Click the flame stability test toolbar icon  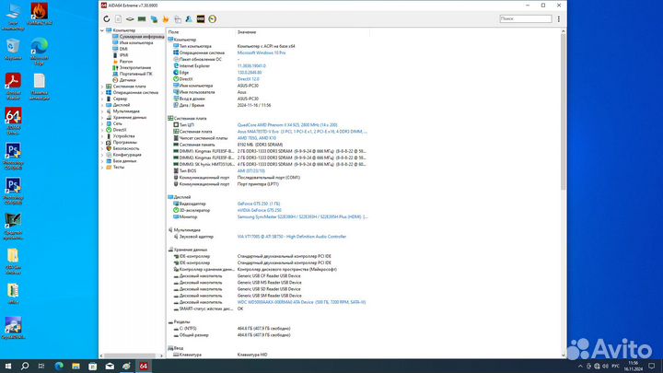coord(166,19)
